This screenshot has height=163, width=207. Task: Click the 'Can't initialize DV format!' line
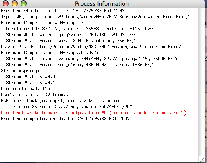coord(36,95)
